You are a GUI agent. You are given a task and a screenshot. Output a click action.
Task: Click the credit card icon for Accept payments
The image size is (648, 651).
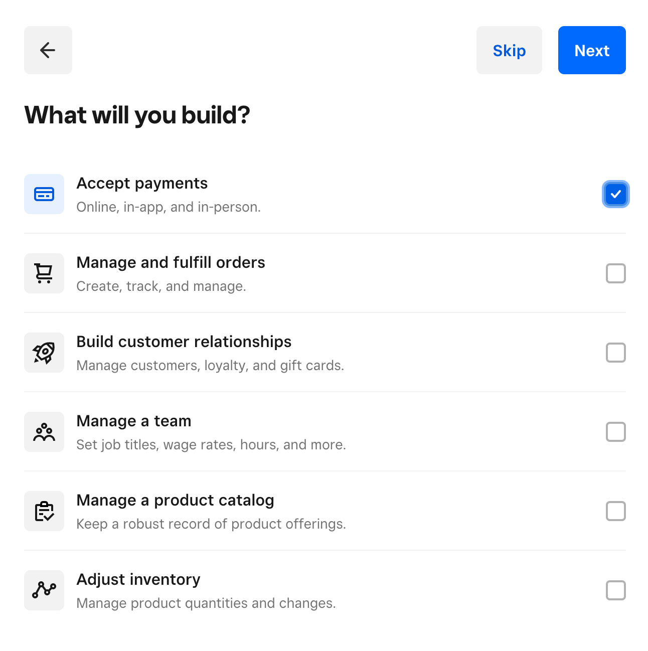44,194
